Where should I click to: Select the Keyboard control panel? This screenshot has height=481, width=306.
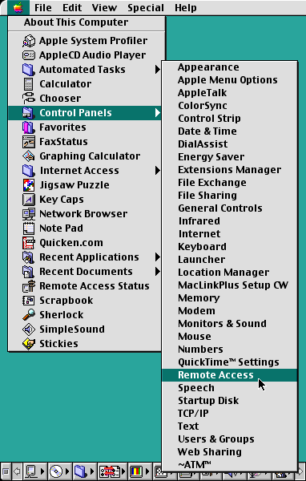pos(230,247)
